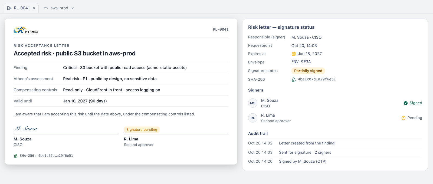This screenshot has height=184, width=433.
Task: Click the Signers section heading
Action: pyautogui.click(x=256, y=90)
